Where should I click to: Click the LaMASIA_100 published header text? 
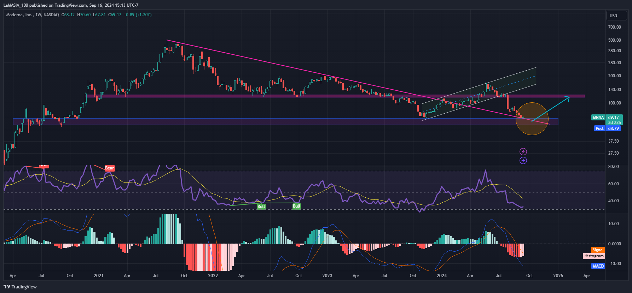pyautogui.click(x=71, y=5)
